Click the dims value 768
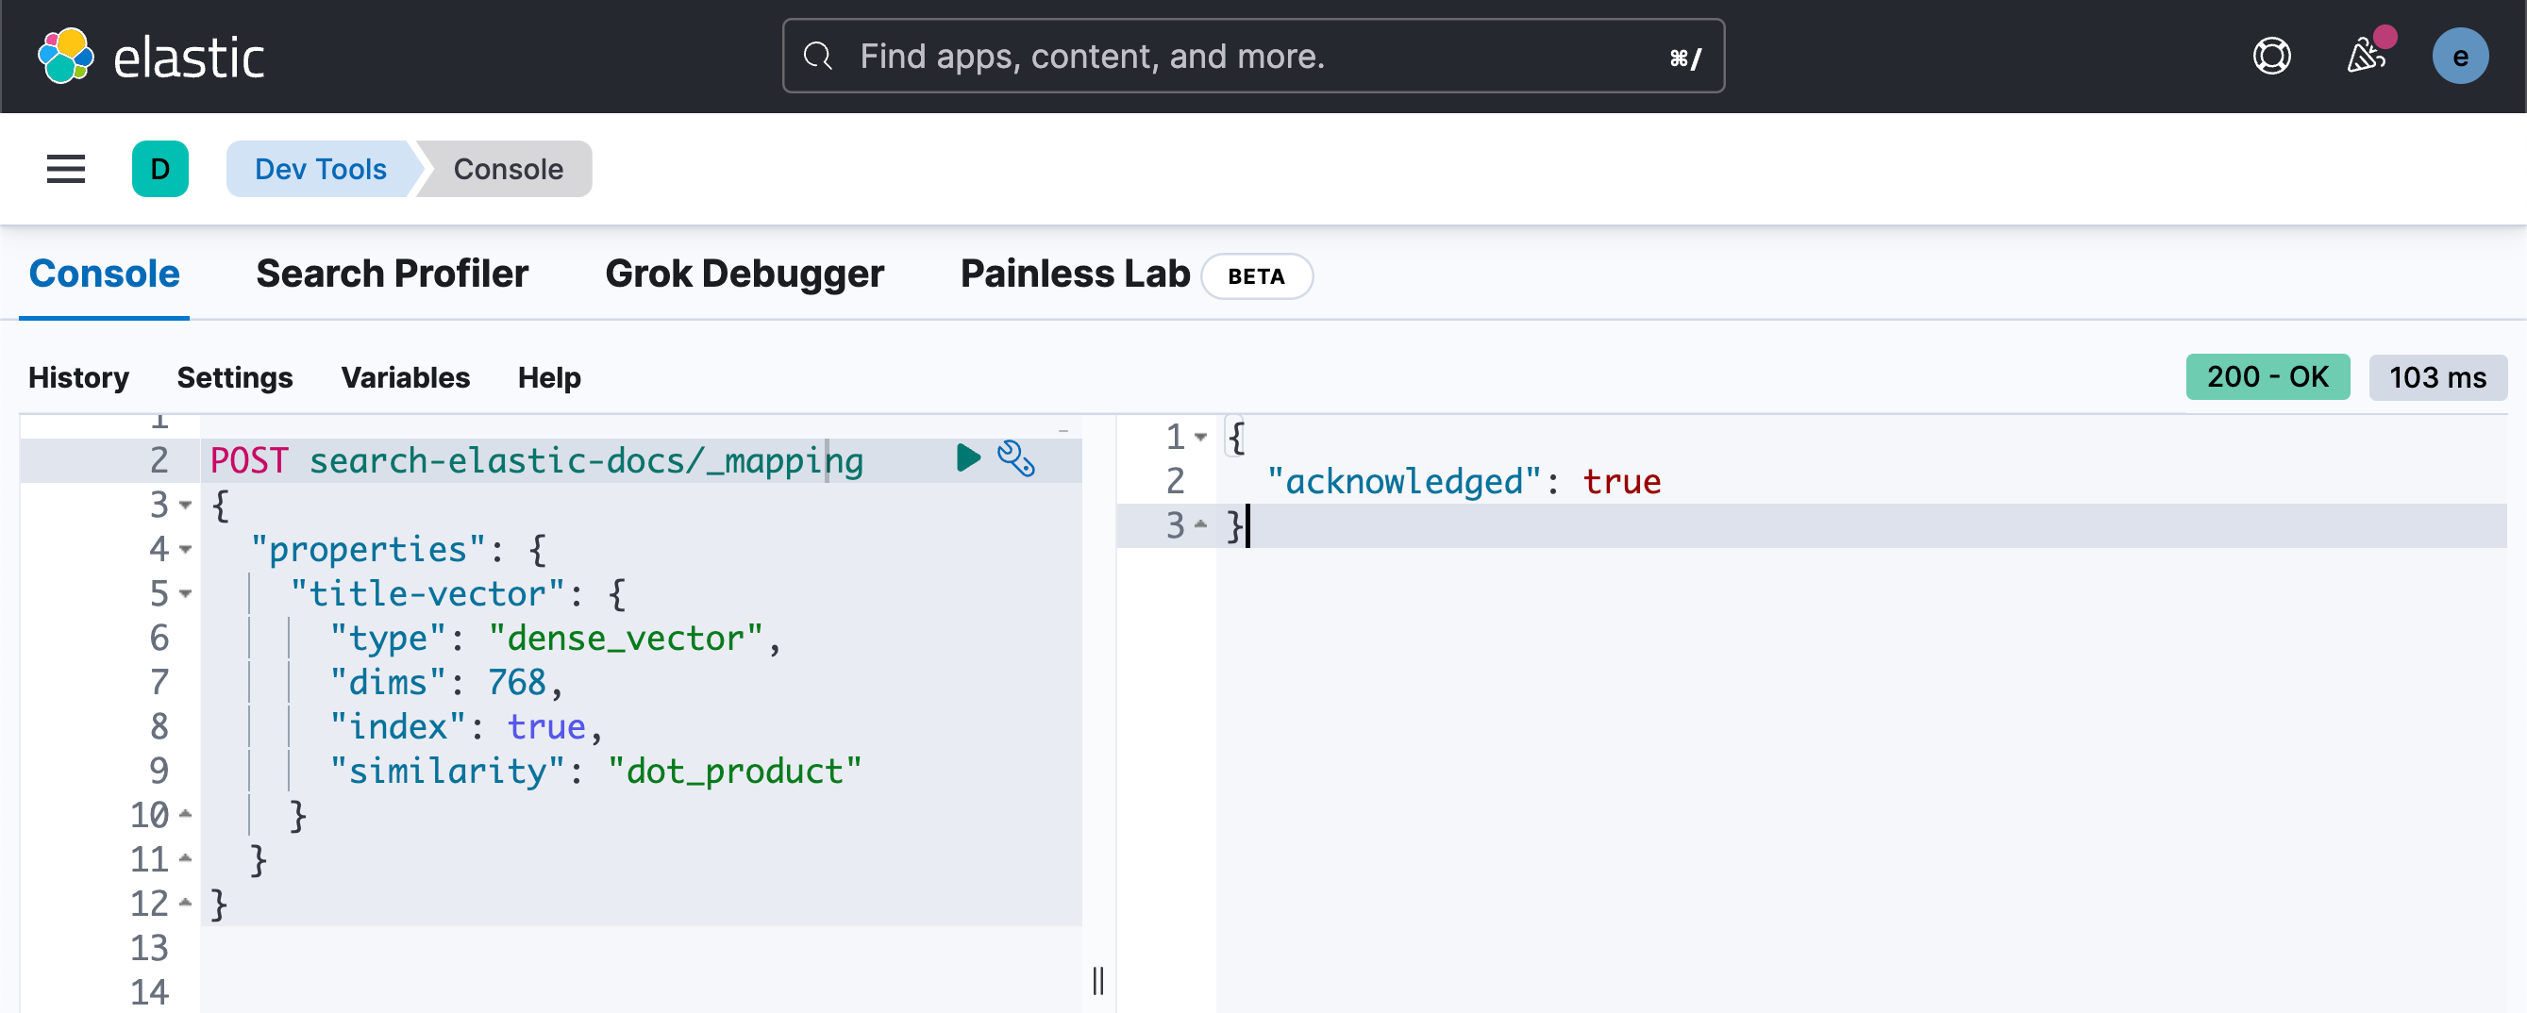 517,683
